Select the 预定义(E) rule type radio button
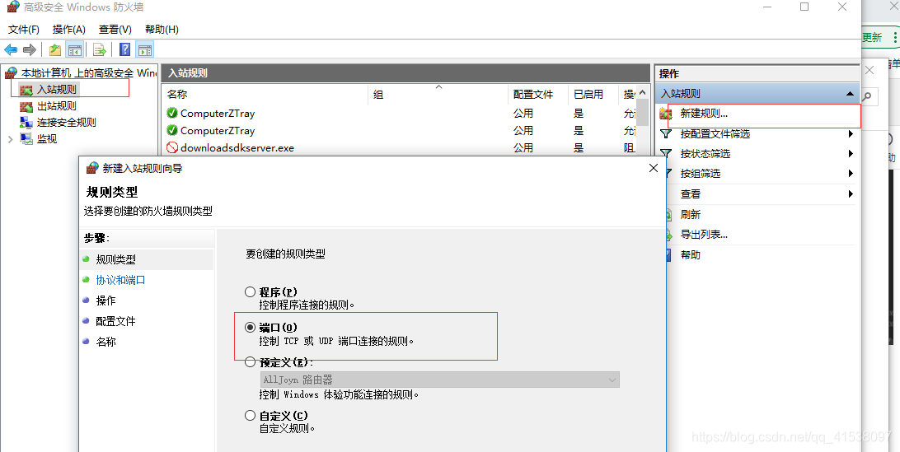Viewport: 900px width, 452px height. [x=251, y=362]
